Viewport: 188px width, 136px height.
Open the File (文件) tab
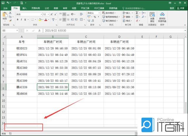[x=5, y=8]
